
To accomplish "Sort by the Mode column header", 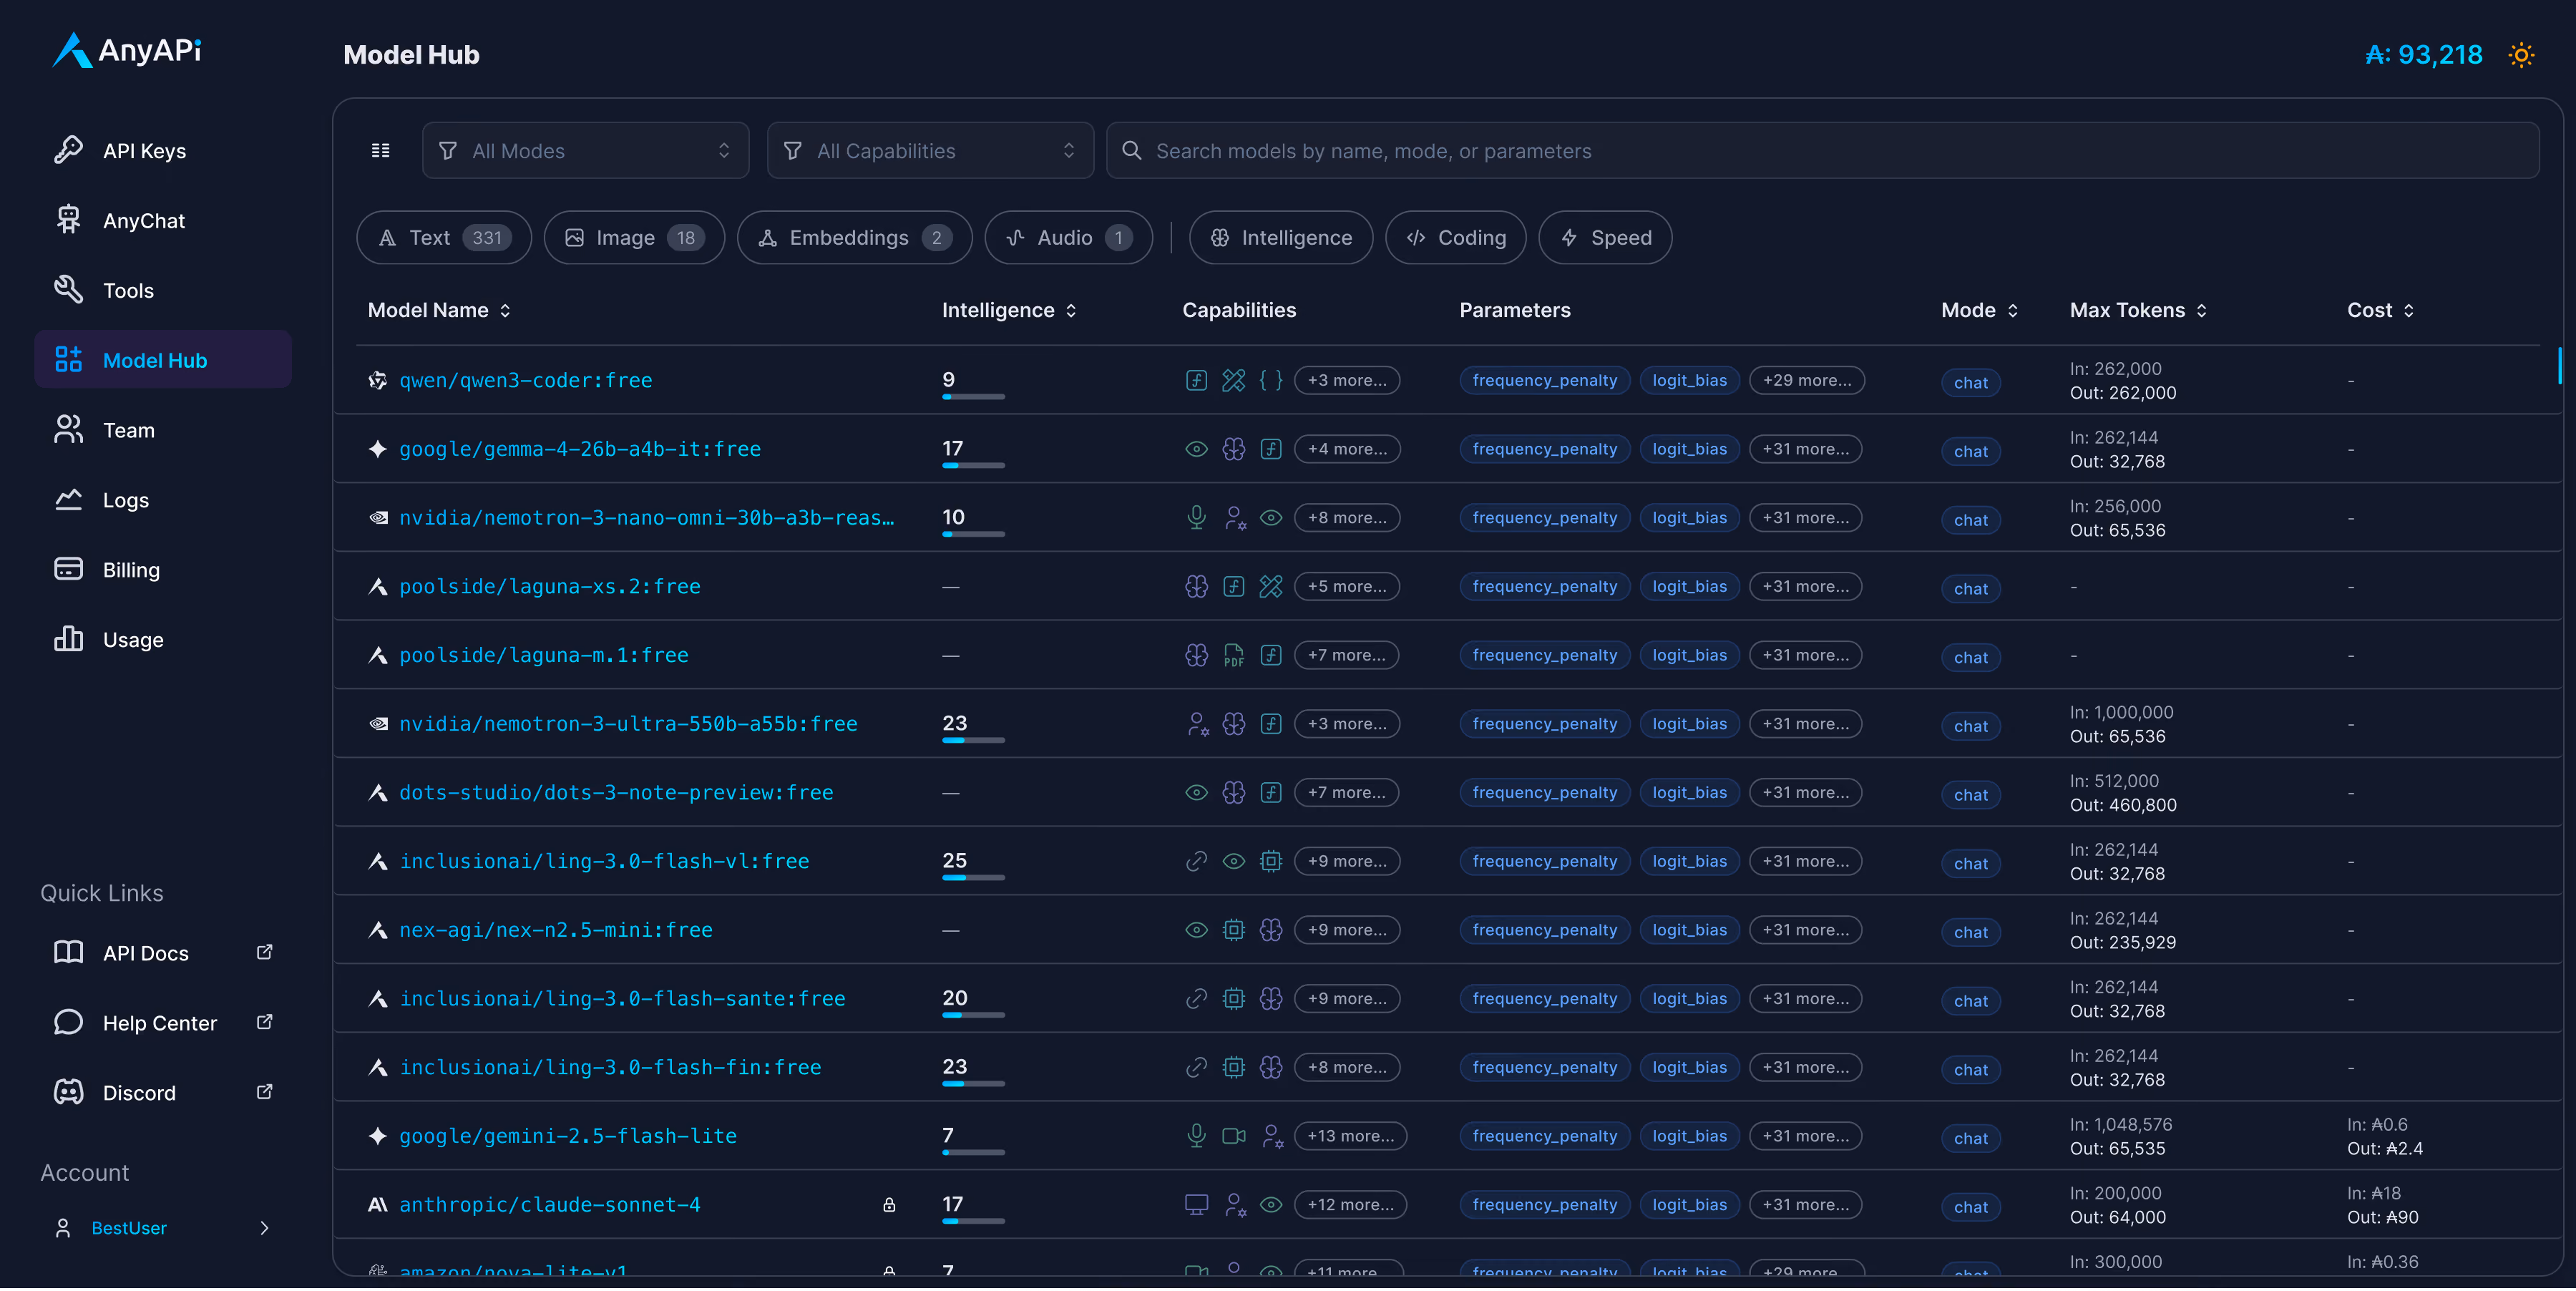I will (x=1979, y=310).
